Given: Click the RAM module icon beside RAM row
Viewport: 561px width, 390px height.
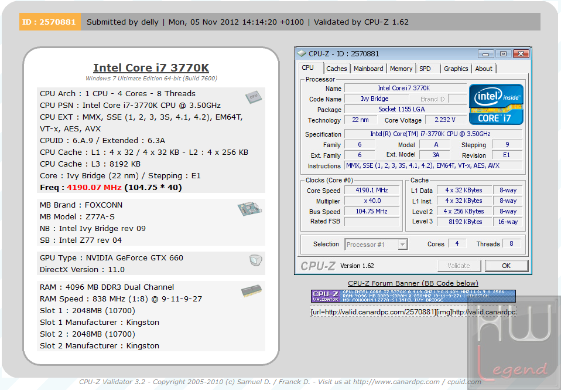Looking at the screenshot, I should [x=252, y=291].
